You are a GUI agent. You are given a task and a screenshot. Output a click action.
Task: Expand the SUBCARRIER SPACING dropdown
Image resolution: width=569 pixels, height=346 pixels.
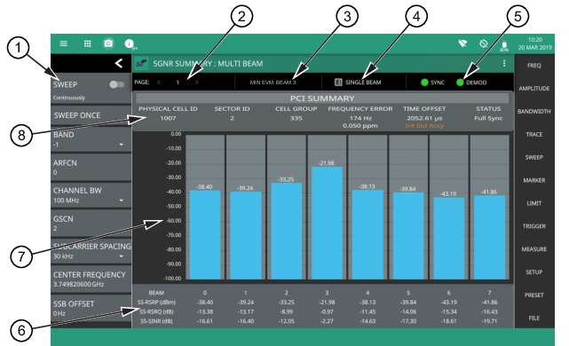click(x=91, y=251)
